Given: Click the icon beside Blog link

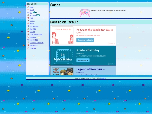Looking at the screenshot, I should 28,18.
